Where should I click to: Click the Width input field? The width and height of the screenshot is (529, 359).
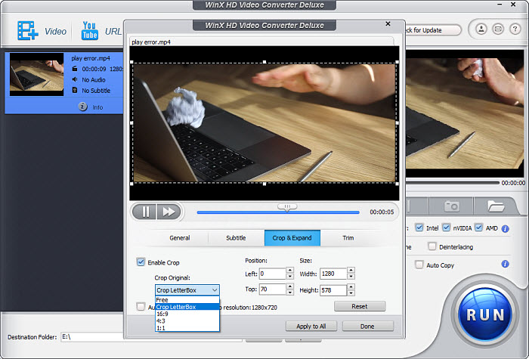click(x=333, y=274)
